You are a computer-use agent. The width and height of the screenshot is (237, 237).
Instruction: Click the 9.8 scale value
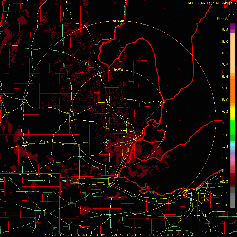click(225, 30)
